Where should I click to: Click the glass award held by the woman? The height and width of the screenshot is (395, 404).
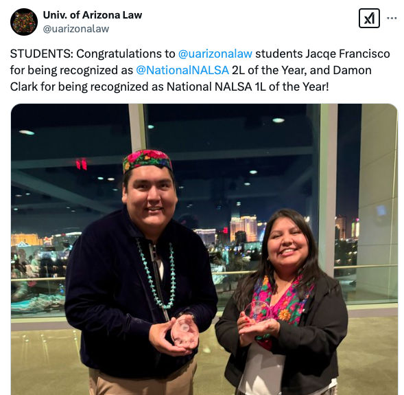tap(258, 312)
